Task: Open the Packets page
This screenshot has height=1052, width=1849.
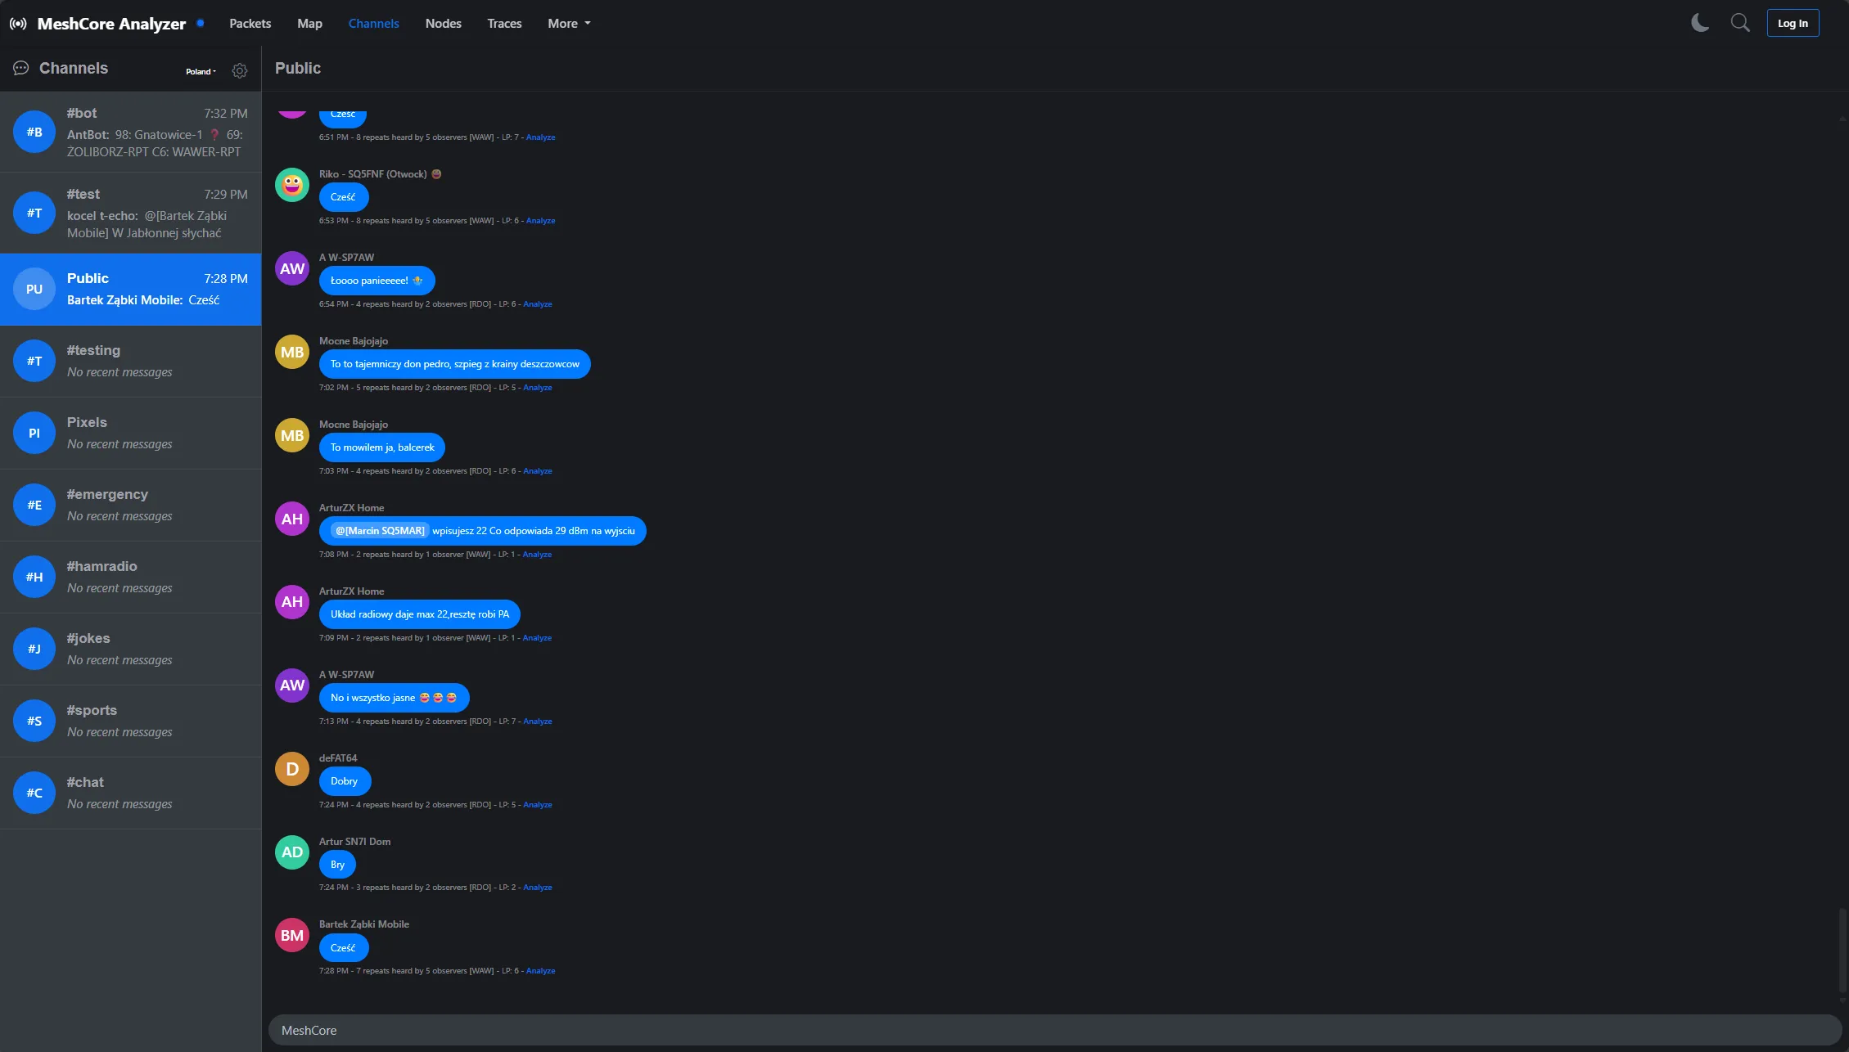Action: point(250,24)
